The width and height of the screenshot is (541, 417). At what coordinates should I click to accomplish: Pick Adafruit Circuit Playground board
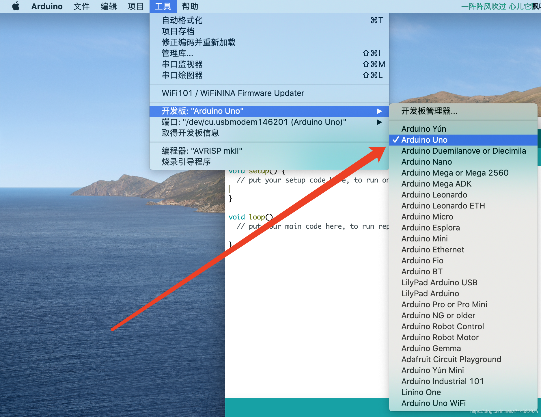tap(463, 359)
